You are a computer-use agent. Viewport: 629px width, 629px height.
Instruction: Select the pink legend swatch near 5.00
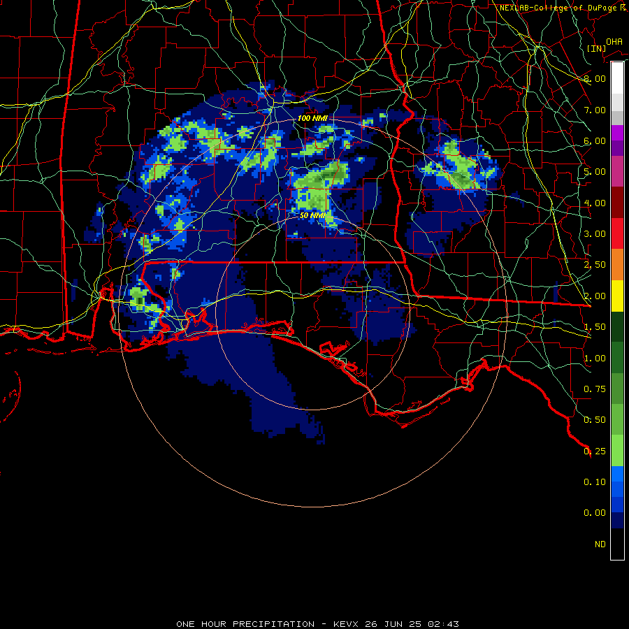[x=617, y=171]
